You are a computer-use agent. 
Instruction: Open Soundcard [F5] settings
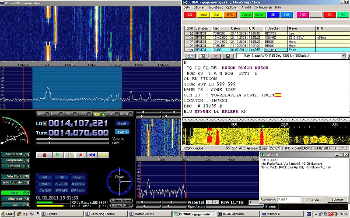click(x=15, y=154)
